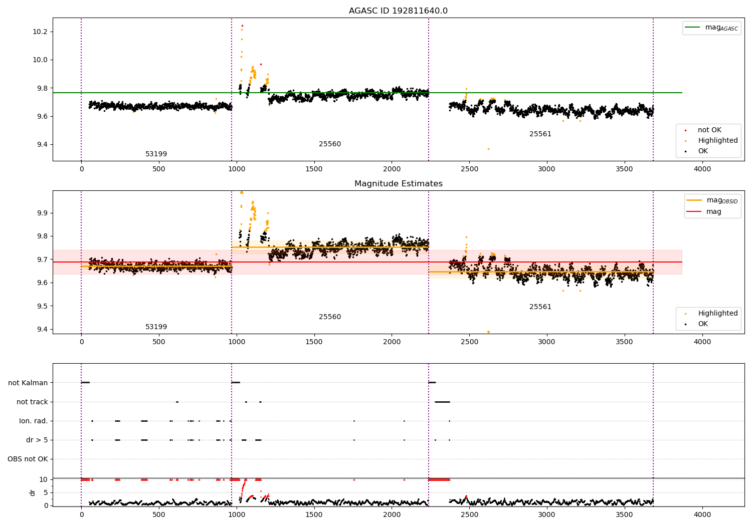Click the 9.5 y-axis tick in middle plot
The width and height of the screenshot is (752, 526).
pyautogui.click(x=42, y=307)
